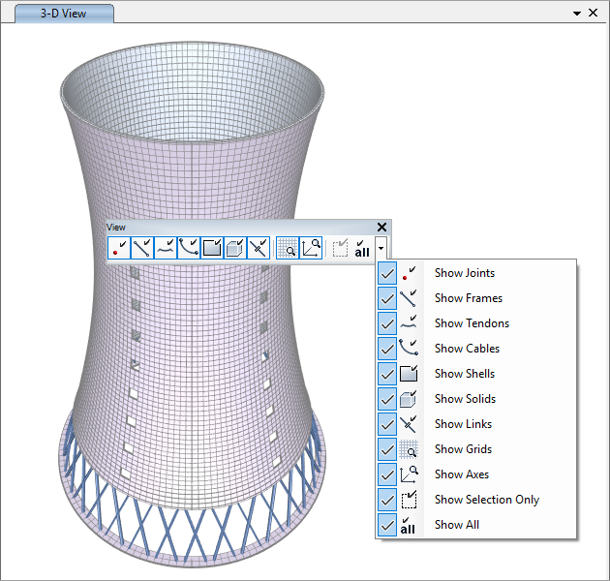This screenshot has height=581, width=610.
Task: Toggle Show Joints icon in View toolbar
Action: [119, 248]
